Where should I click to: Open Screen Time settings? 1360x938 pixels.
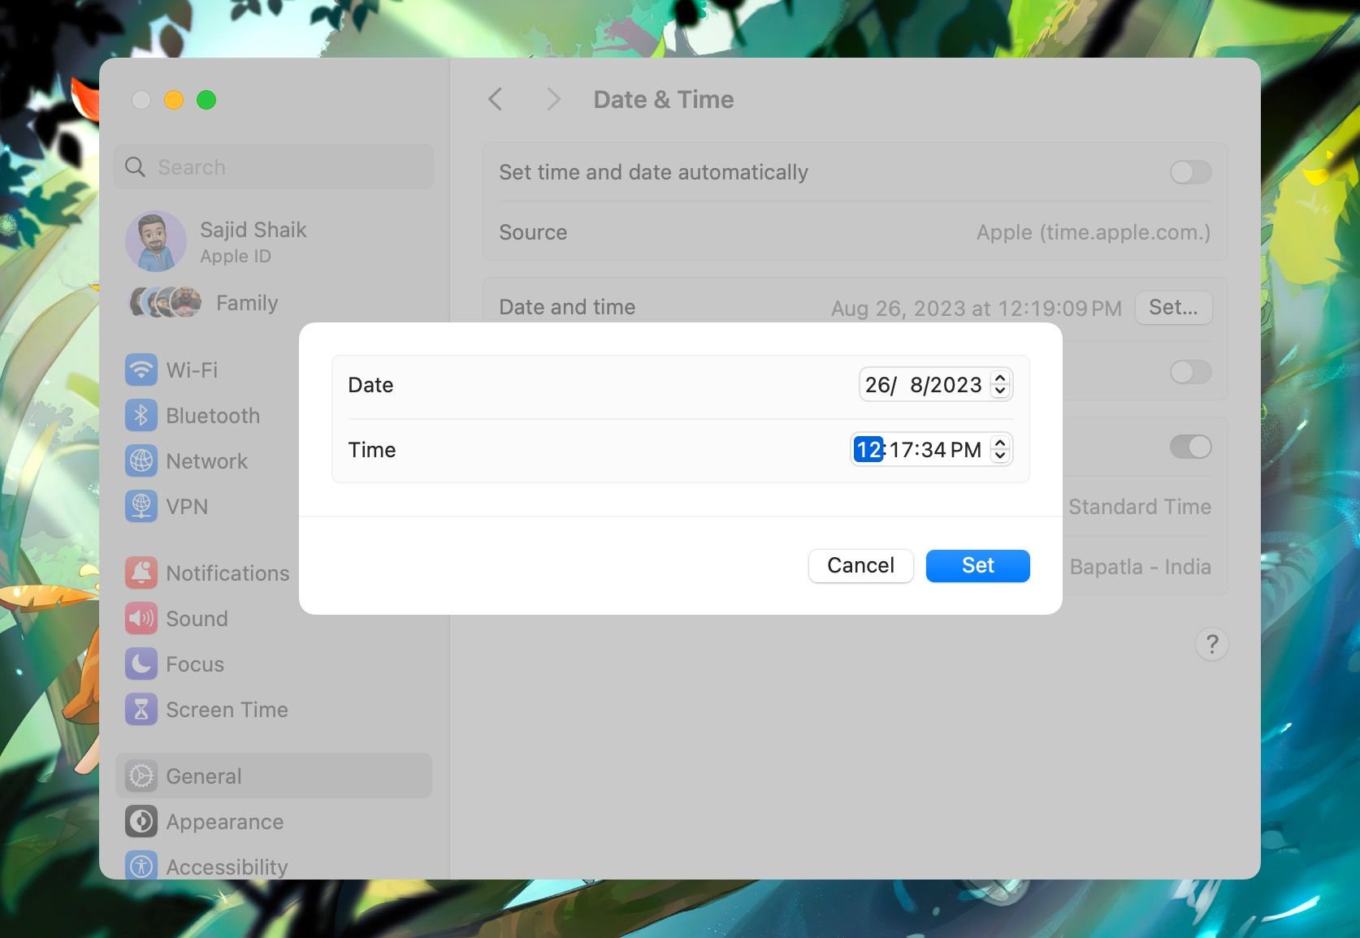(227, 709)
